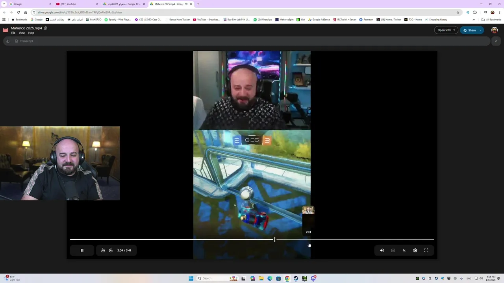The image size is (504, 283).
Task: Mute the video volume
Action: click(x=382, y=250)
